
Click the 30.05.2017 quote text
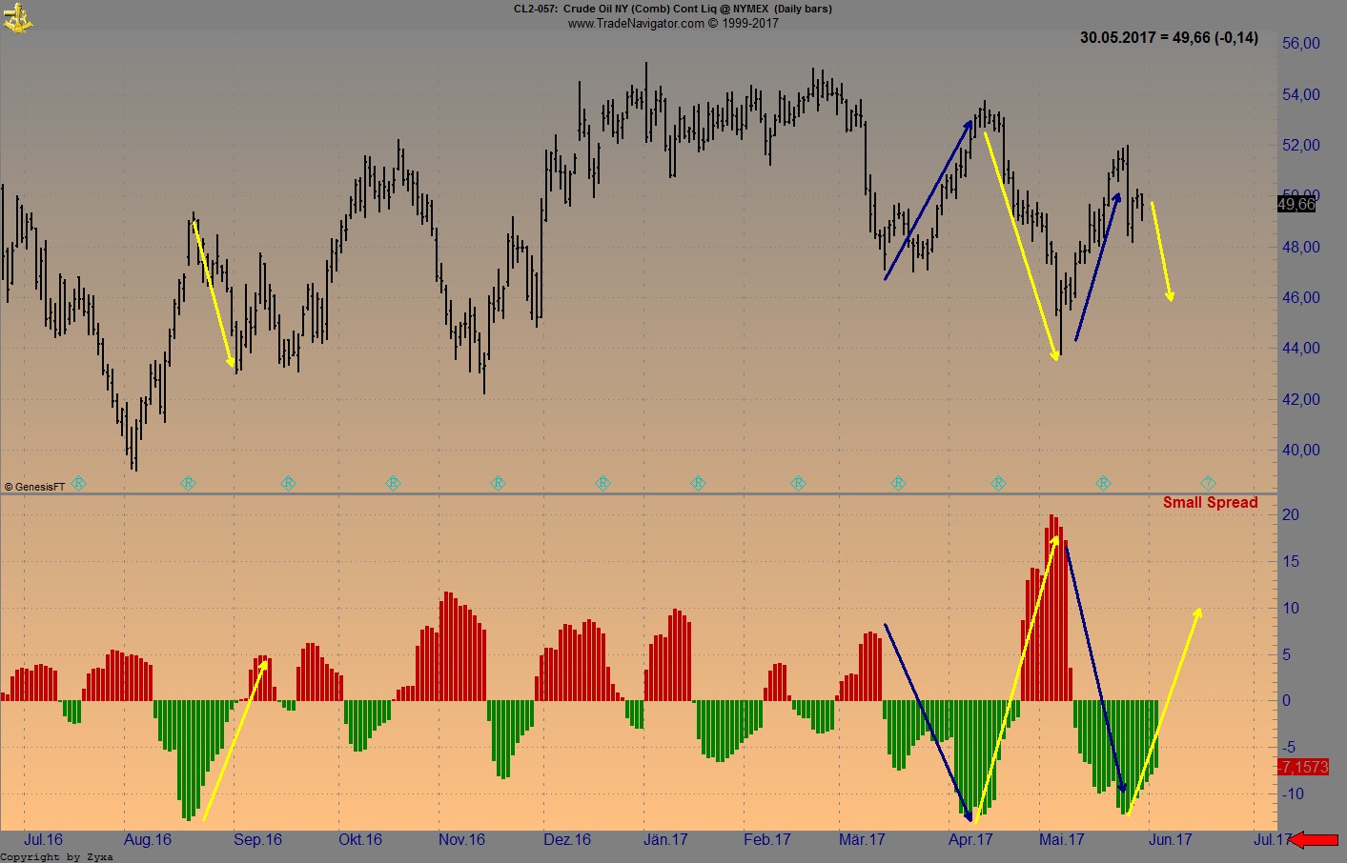1167,39
